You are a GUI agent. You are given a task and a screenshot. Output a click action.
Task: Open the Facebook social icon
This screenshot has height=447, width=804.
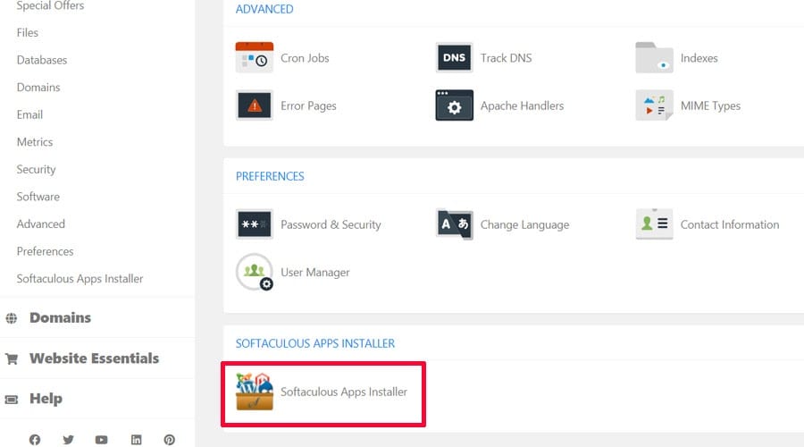point(34,440)
